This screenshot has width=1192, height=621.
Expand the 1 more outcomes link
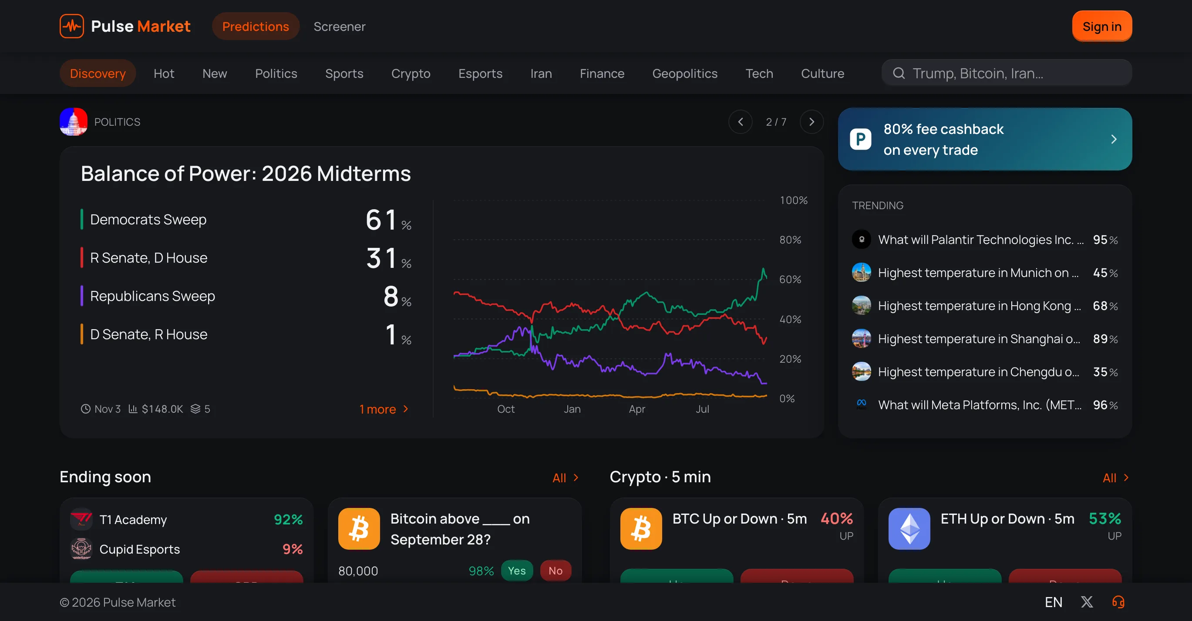pos(384,409)
